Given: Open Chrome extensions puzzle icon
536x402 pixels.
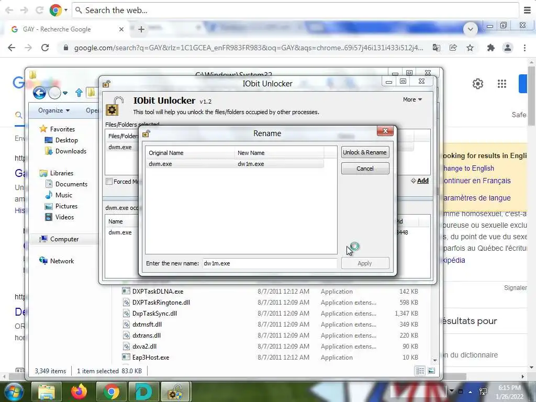Looking at the screenshot, I should (x=491, y=48).
